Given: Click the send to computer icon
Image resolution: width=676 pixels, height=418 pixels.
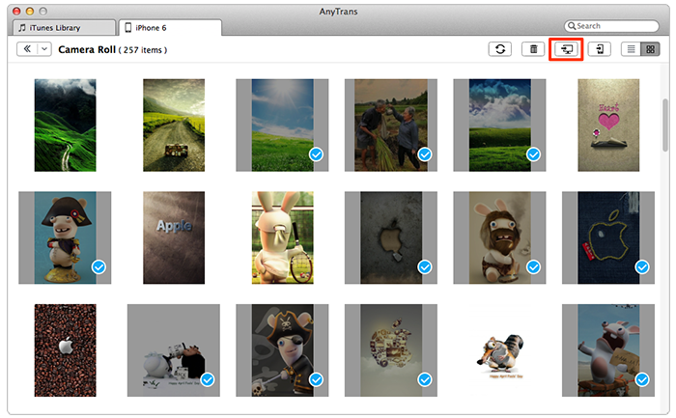Looking at the screenshot, I should 566,49.
